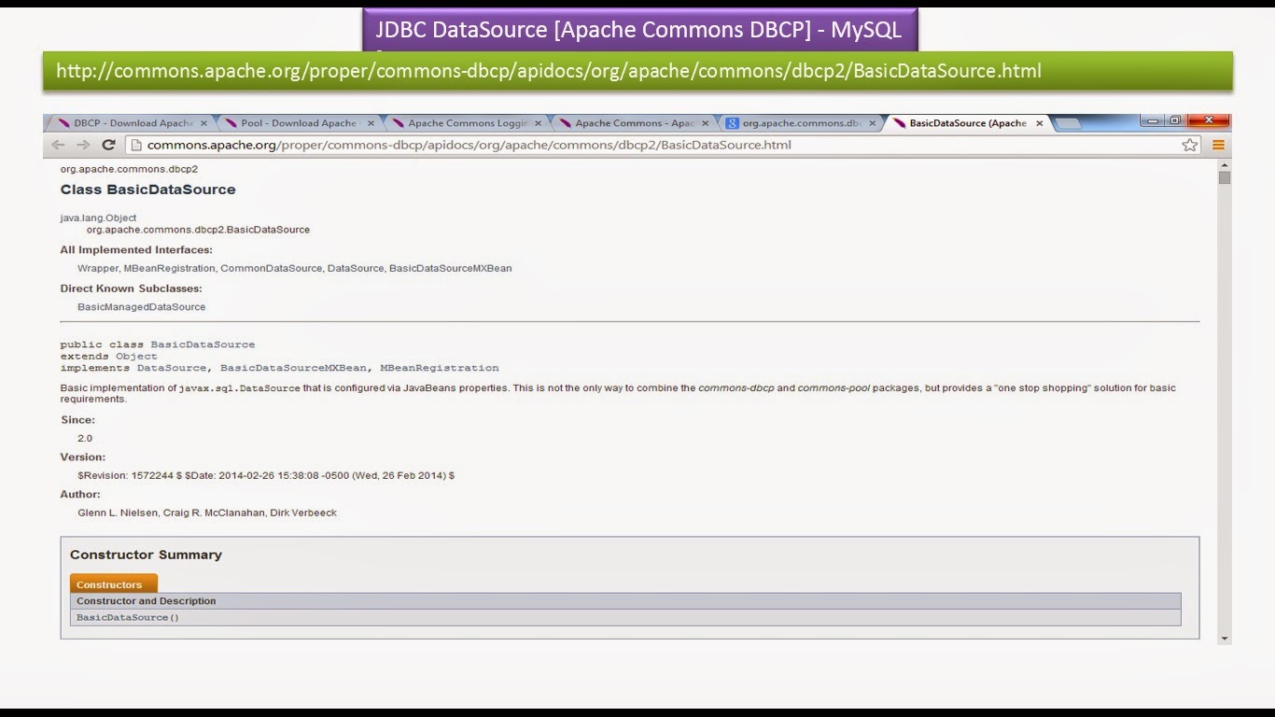Click Object link after extends

pyautogui.click(x=136, y=356)
